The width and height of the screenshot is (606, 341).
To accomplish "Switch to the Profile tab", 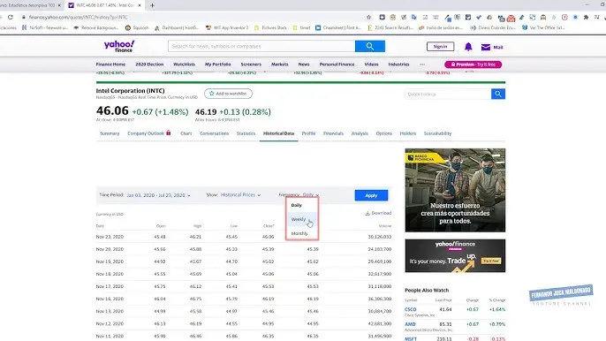I will [308, 133].
